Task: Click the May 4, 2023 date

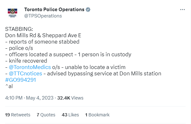Action: (40, 98)
